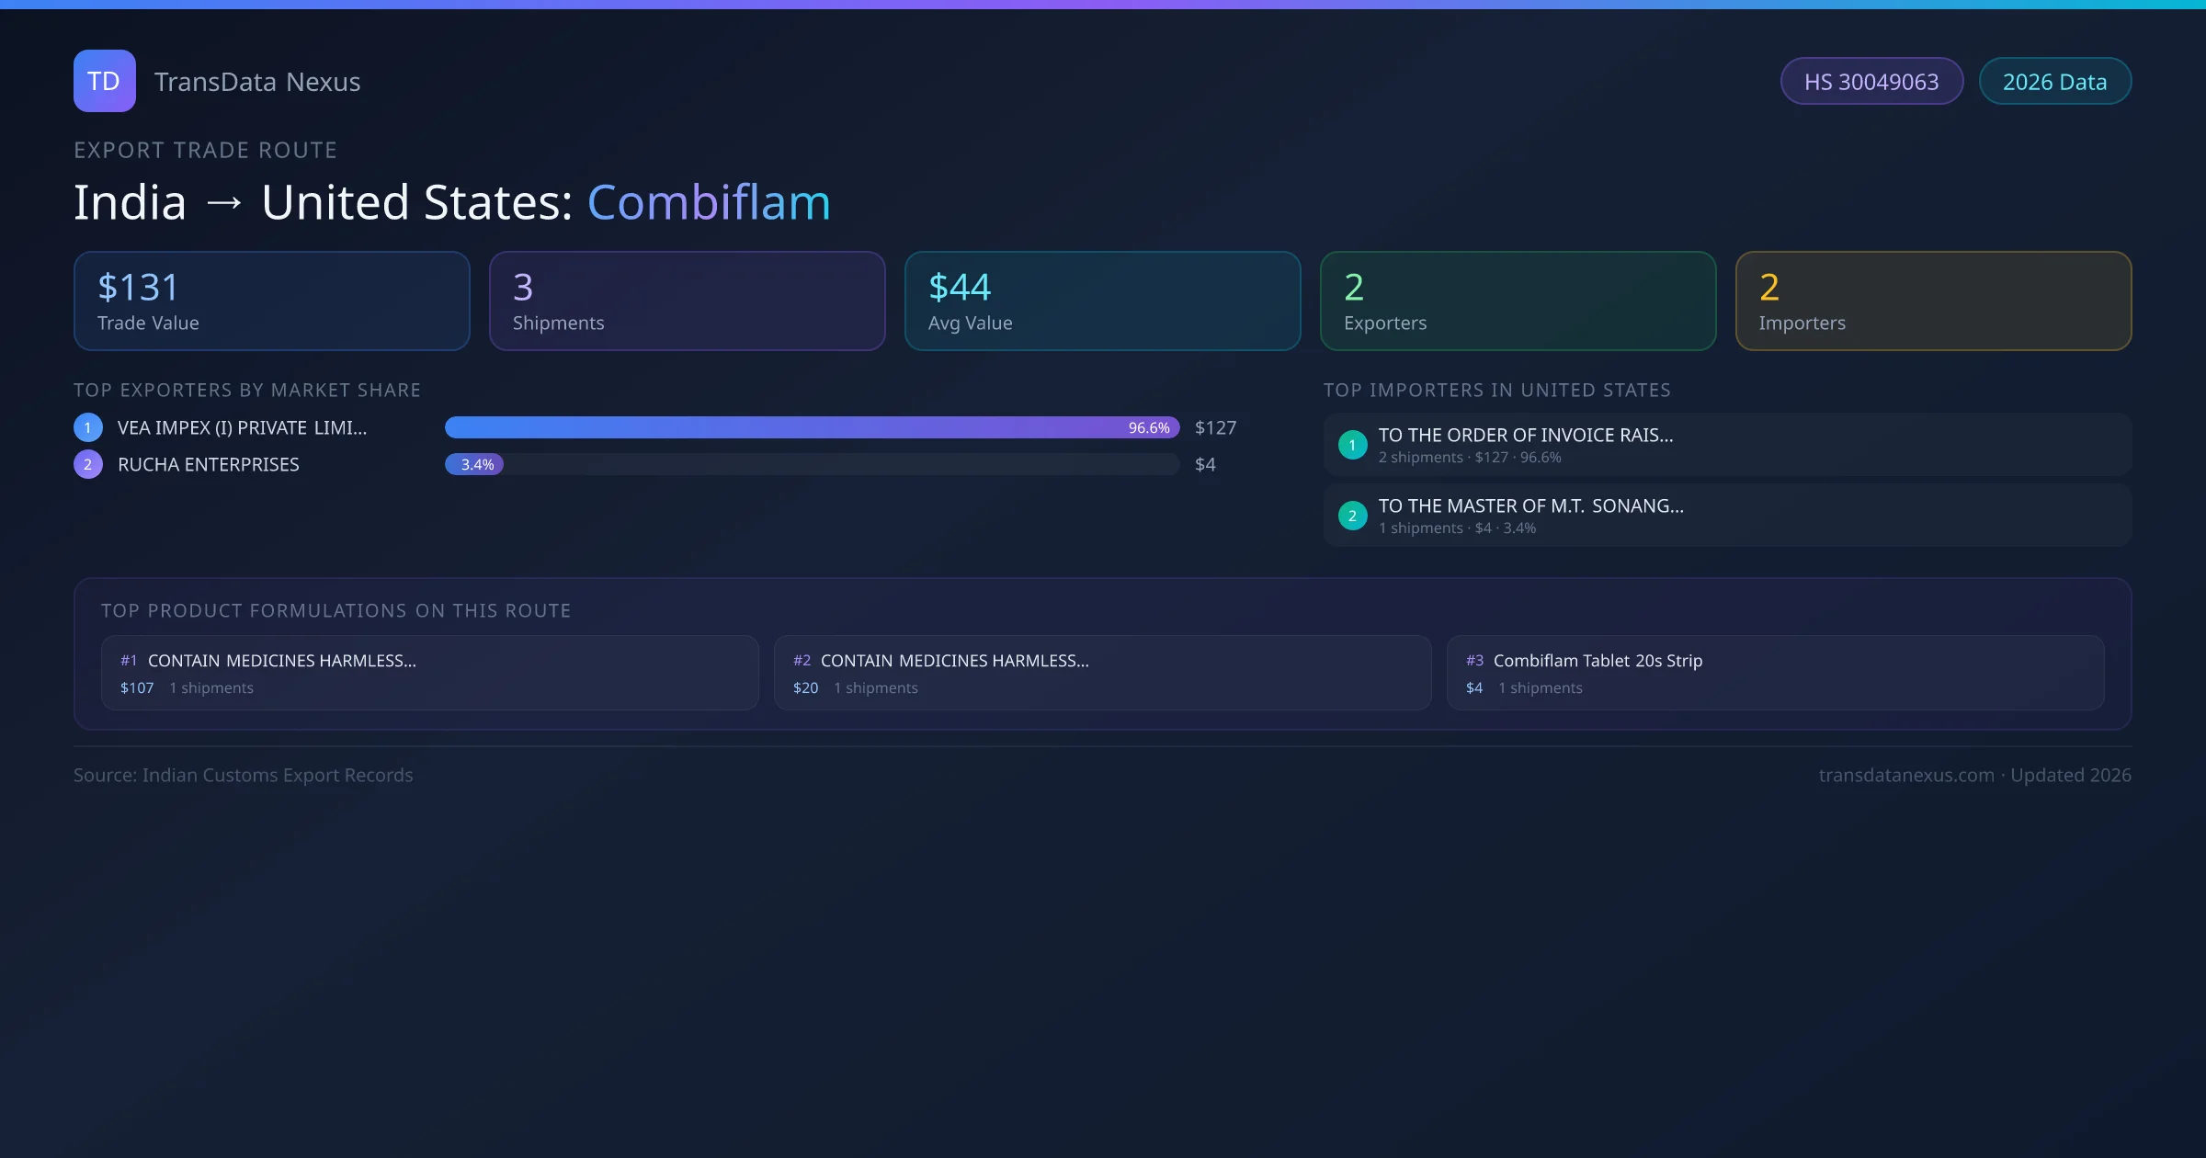
Task: Click exporter rank 1 blue badge
Action: click(x=88, y=427)
